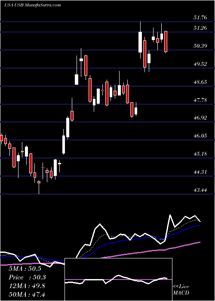
Task: Click the <<Live MACD label
Action: point(181,290)
